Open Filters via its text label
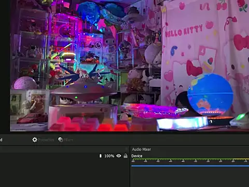 pyautogui.click(x=68, y=140)
